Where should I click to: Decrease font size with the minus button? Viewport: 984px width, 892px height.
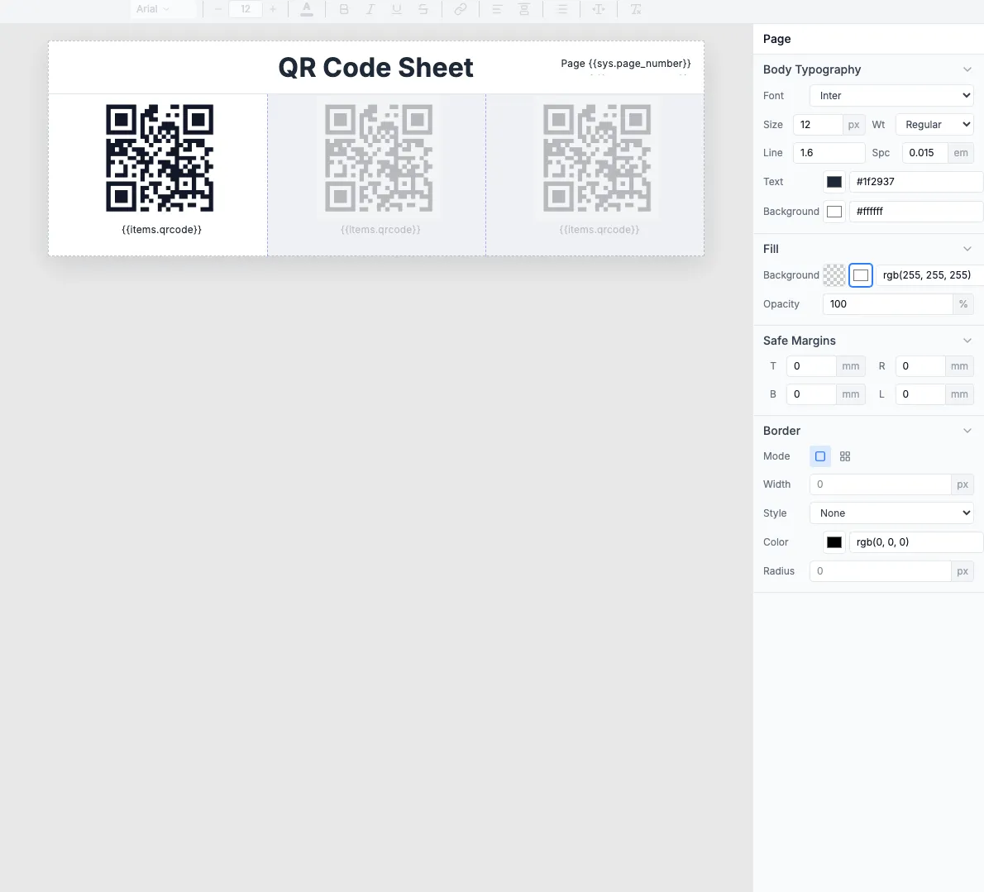click(217, 9)
